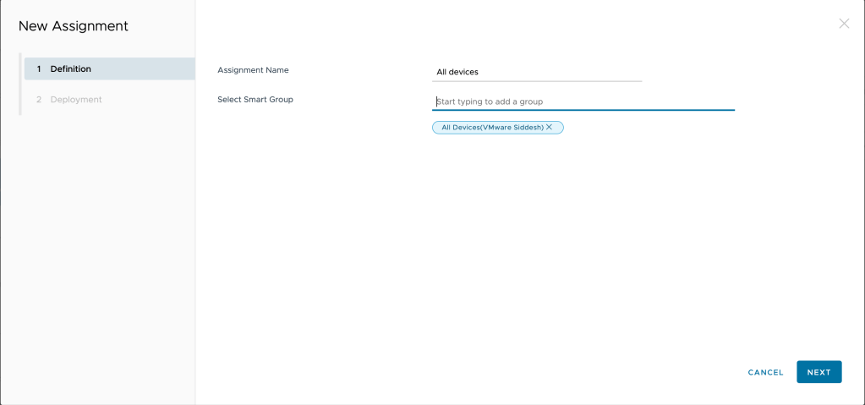Focus the Assignment Name input field
Viewport: 865px width, 405px height.
coord(537,72)
